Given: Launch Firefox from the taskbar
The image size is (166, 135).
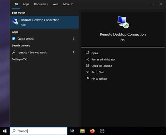Looking at the screenshot, I should (92, 131).
